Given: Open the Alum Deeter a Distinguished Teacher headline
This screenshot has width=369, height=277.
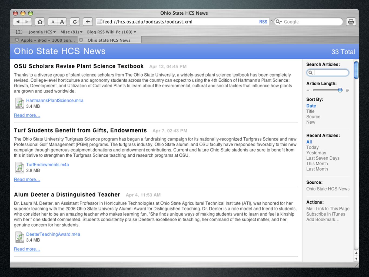Looking at the screenshot, I should point(67,195).
